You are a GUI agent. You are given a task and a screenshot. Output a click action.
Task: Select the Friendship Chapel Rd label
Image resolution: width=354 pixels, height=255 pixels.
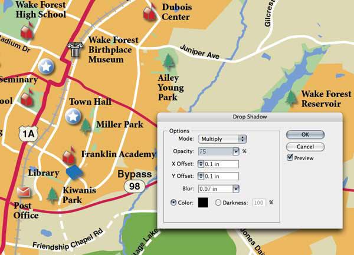click(x=68, y=240)
